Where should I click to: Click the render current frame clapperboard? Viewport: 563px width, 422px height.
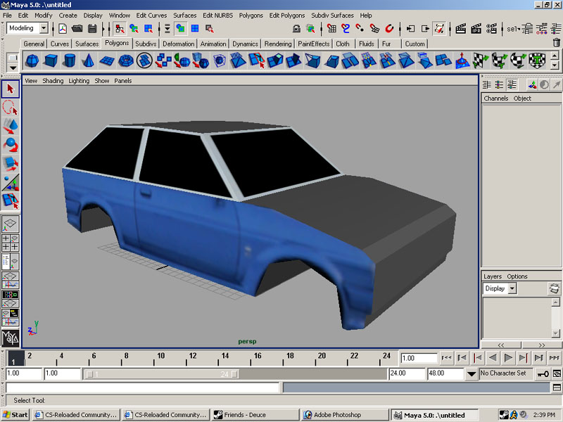point(461,29)
